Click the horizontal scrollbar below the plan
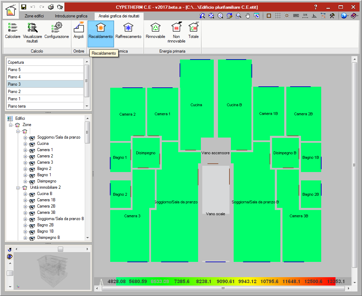 pyautogui.click(x=223, y=288)
